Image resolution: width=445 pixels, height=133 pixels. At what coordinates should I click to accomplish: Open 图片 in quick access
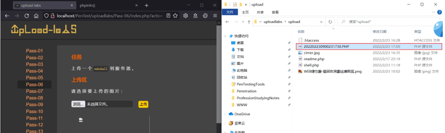(x=240, y=63)
